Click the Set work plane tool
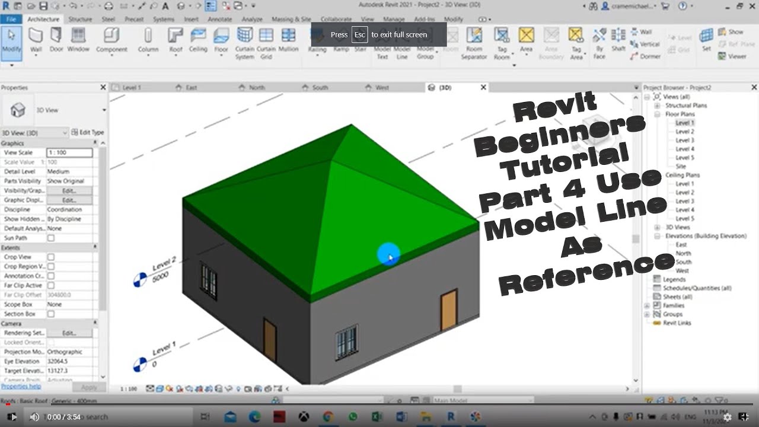This screenshot has width=759, height=427. click(x=706, y=40)
